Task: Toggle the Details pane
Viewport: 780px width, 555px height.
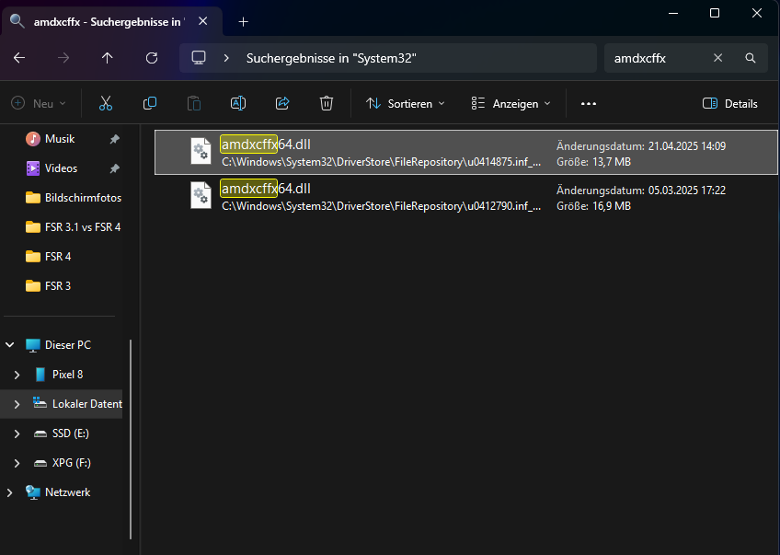Action: [729, 103]
